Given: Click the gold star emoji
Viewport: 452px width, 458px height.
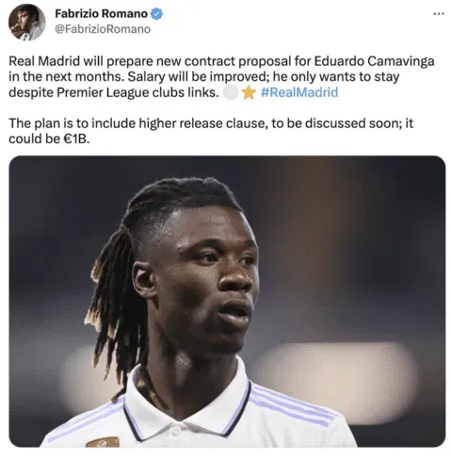Looking at the screenshot, I should 249,92.
